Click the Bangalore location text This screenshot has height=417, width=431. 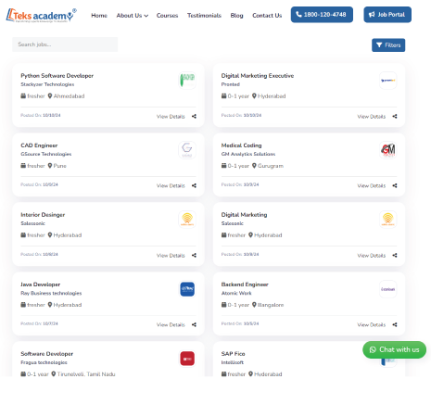271,305
